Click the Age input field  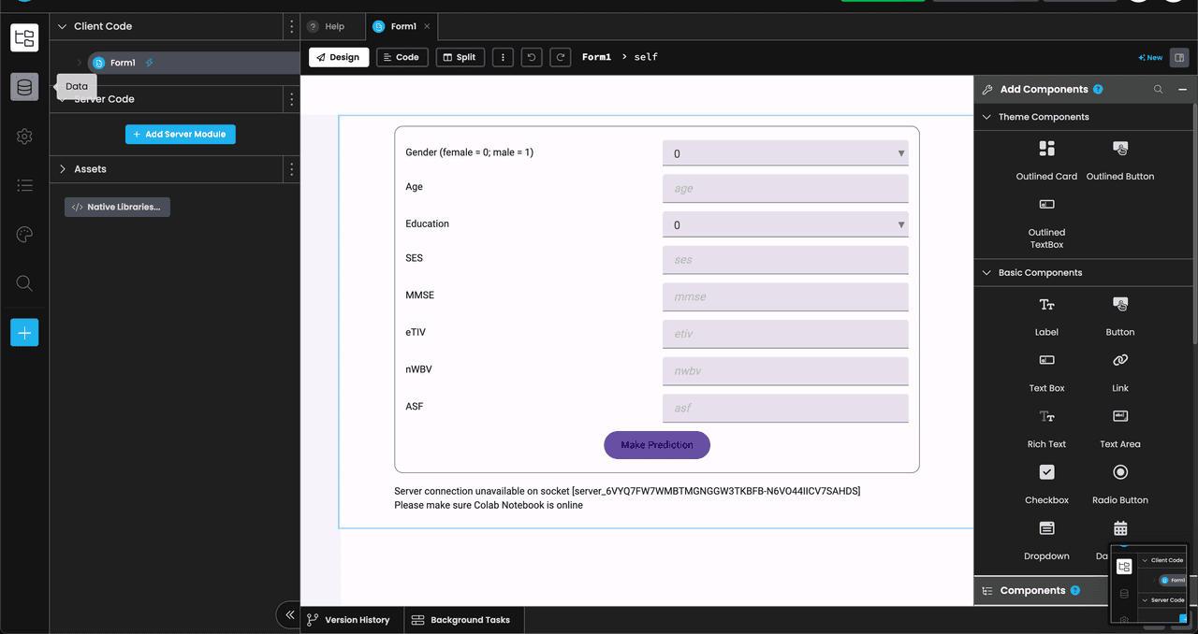click(784, 188)
